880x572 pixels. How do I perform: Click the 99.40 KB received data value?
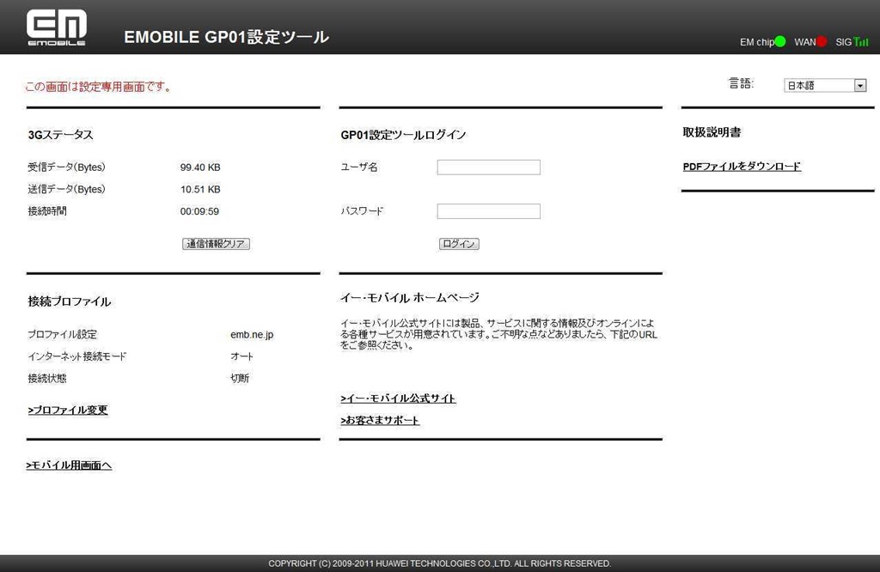[x=200, y=167]
